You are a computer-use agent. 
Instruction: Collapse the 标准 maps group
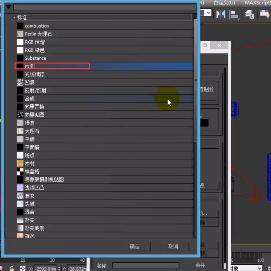click(x=15, y=17)
